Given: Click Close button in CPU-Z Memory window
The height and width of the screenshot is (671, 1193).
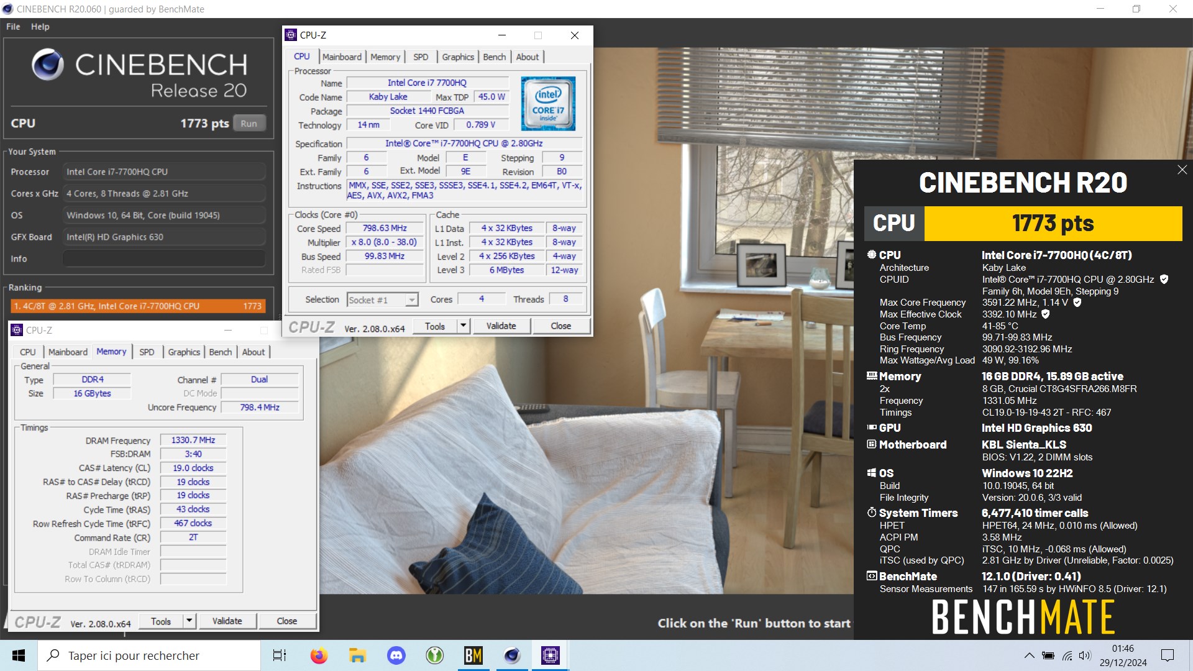Looking at the screenshot, I should click(287, 621).
